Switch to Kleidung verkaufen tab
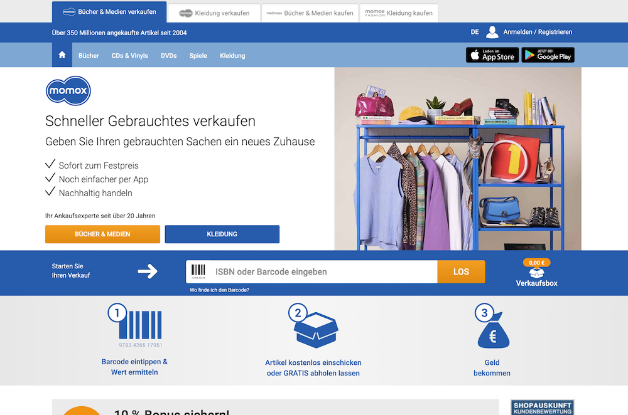628x415 pixels. click(214, 13)
